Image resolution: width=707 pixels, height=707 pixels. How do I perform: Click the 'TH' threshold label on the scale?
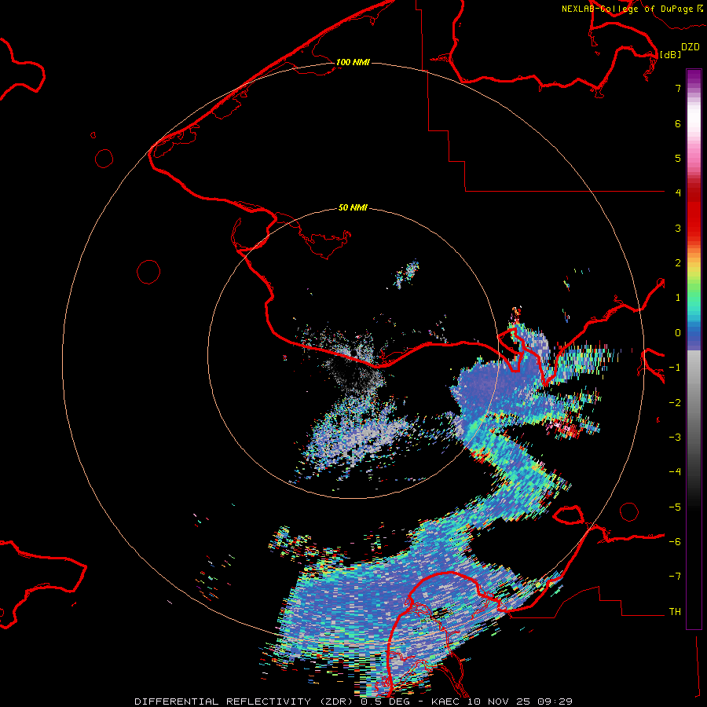[x=675, y=612]
